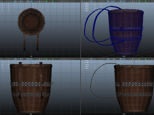154x115 pixels.
Task: Toggle wireframe shading in front view panel
Action: click(x=13, y=59)
